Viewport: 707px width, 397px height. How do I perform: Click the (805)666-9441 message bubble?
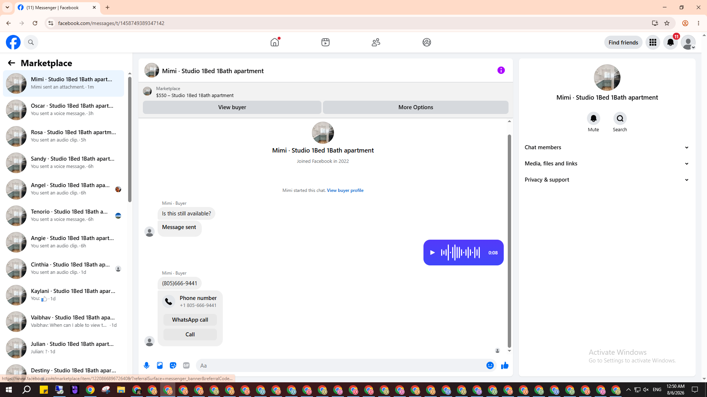[179, 283]
